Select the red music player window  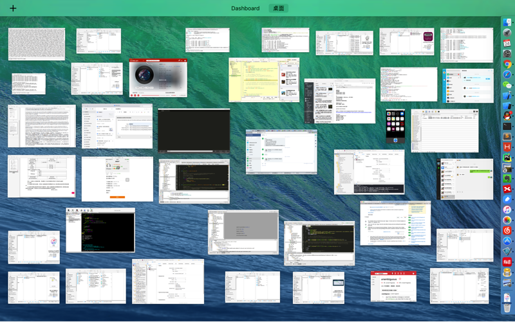(158, 78)
